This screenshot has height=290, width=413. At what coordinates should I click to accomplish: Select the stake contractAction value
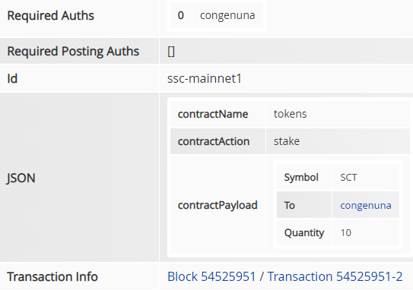tap(287, 141)
